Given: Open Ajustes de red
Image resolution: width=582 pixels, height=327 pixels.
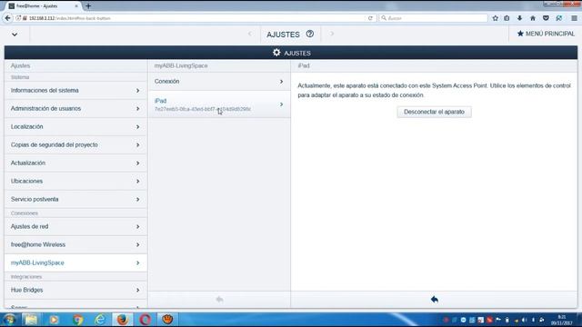Looking at the screenshot, I should click(x=75, y=226).
